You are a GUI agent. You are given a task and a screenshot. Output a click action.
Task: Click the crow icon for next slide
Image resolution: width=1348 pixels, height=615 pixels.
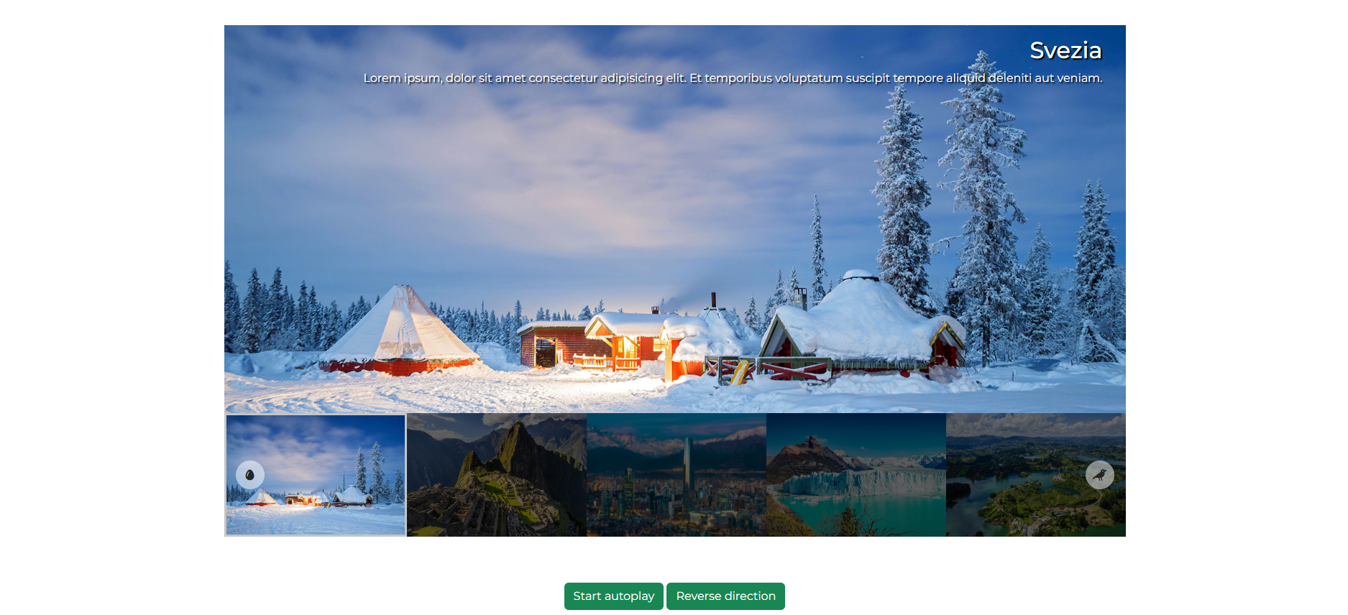(1099, 475)
